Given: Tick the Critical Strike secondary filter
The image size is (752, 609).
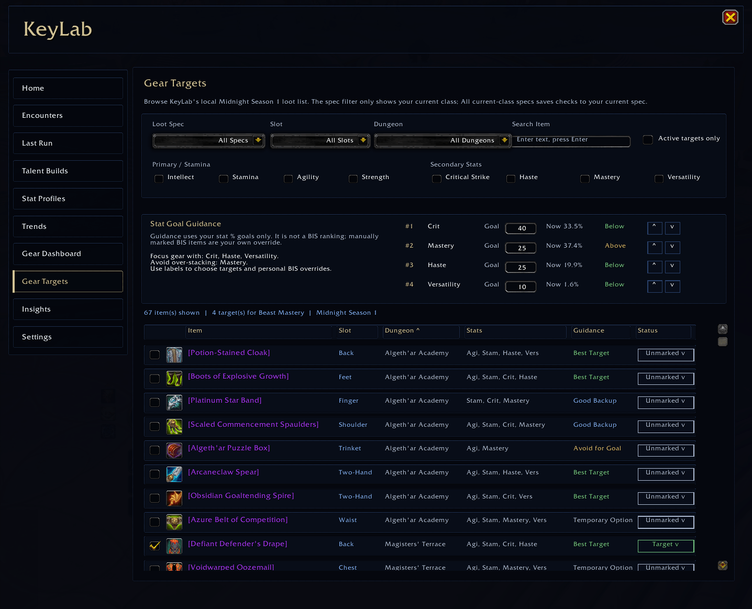Looking at the screenshot, I should click(437, 179).
